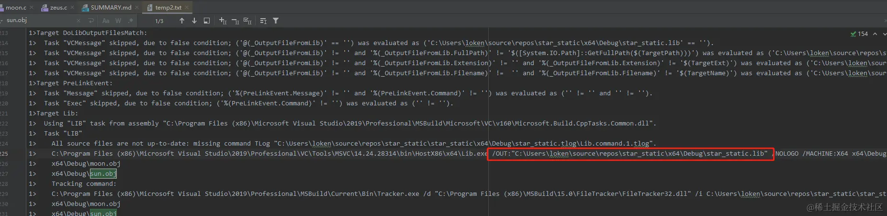Click 'Task "Exec" skipped' line

point(248,103)
